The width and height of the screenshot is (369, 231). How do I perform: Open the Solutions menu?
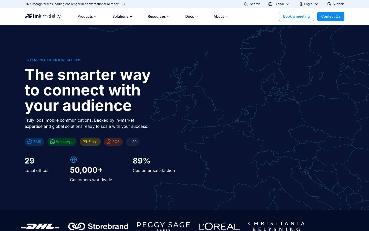[x=122, y=16]
